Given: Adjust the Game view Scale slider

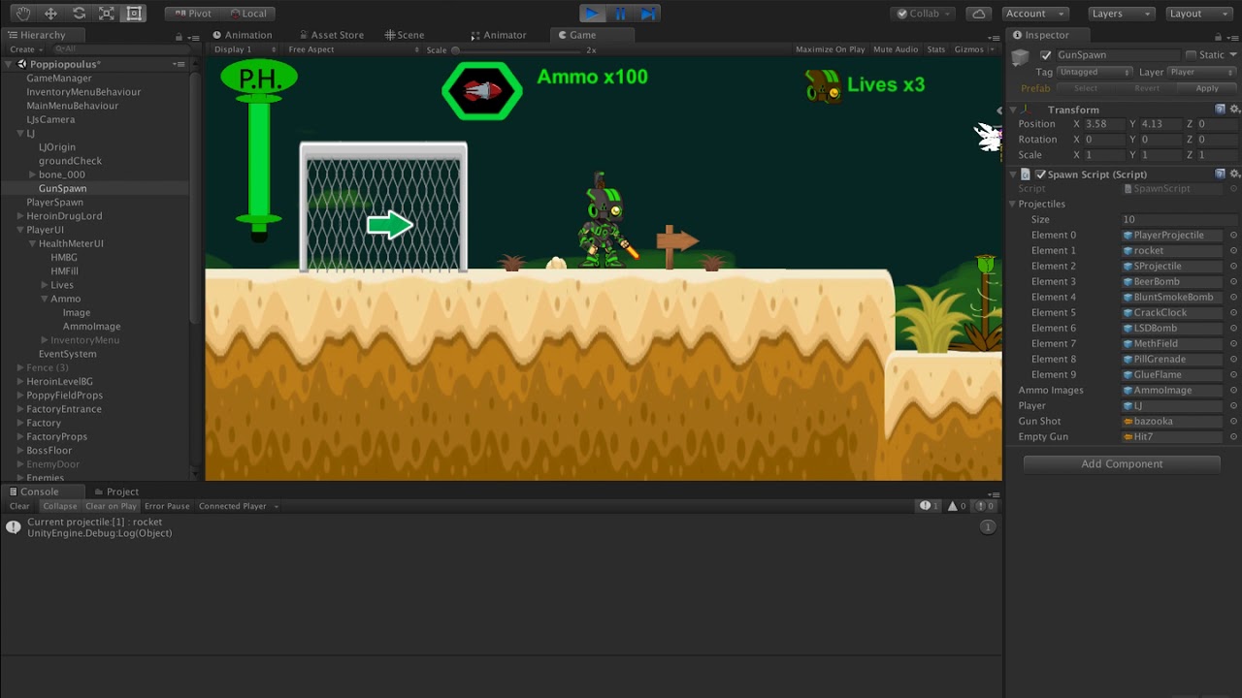Looking at the screenshot, I should tap(519, 49).
